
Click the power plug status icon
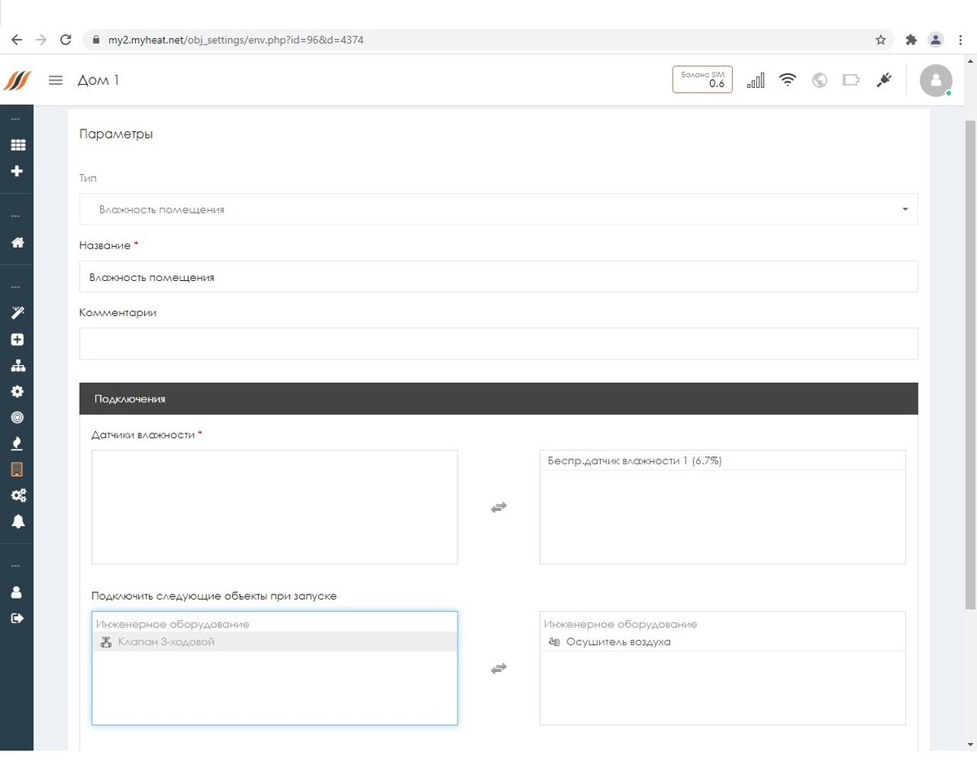click(883, 80)
